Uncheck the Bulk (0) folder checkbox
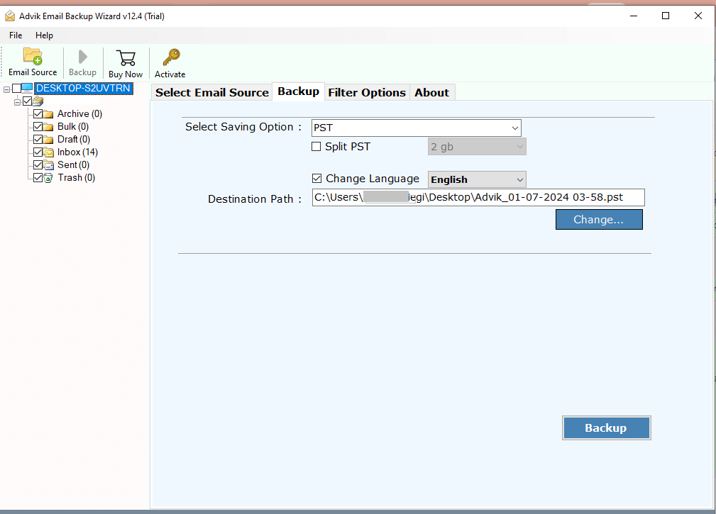 click(38, 126)
